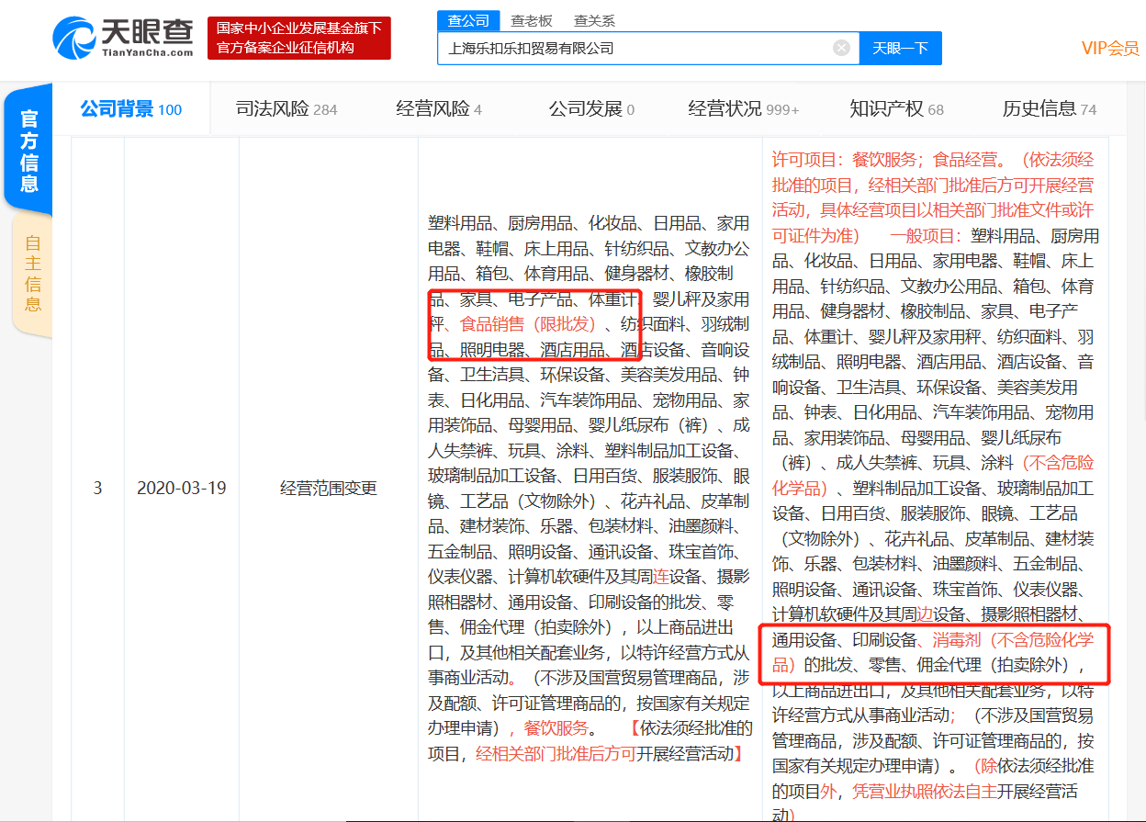Image resolution: width=1146 pixels, height=822 pixels.
Task: Select the 官方信息 side tab
Action: 29,151
